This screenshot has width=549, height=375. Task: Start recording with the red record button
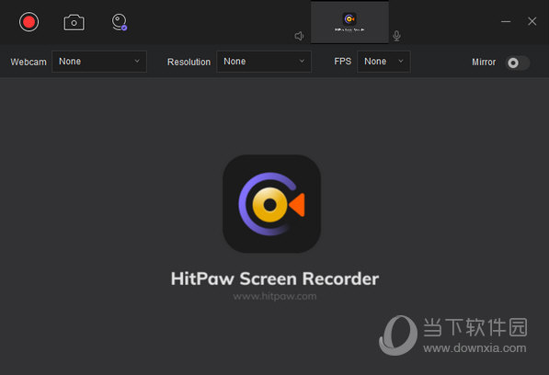tap(29, 22)
